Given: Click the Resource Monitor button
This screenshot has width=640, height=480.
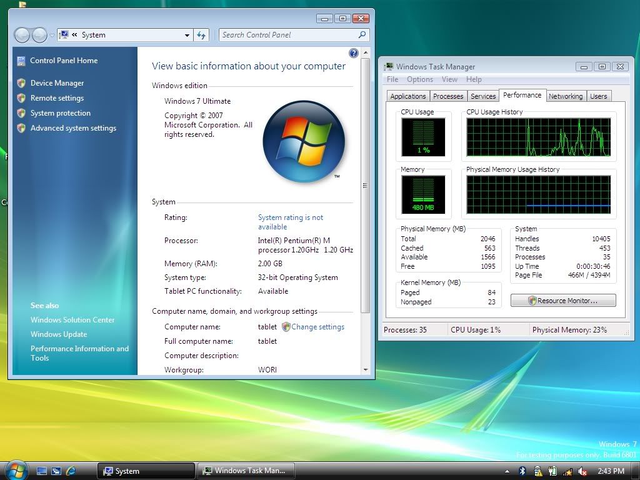Looking at the screenshot, I should coord(563,301).
